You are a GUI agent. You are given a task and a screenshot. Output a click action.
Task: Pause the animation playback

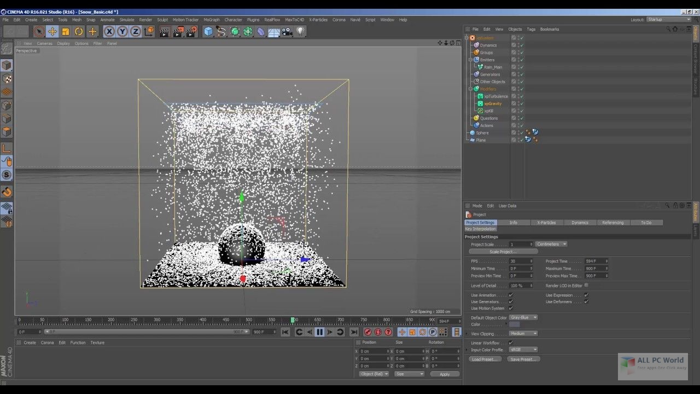(320, 332)
